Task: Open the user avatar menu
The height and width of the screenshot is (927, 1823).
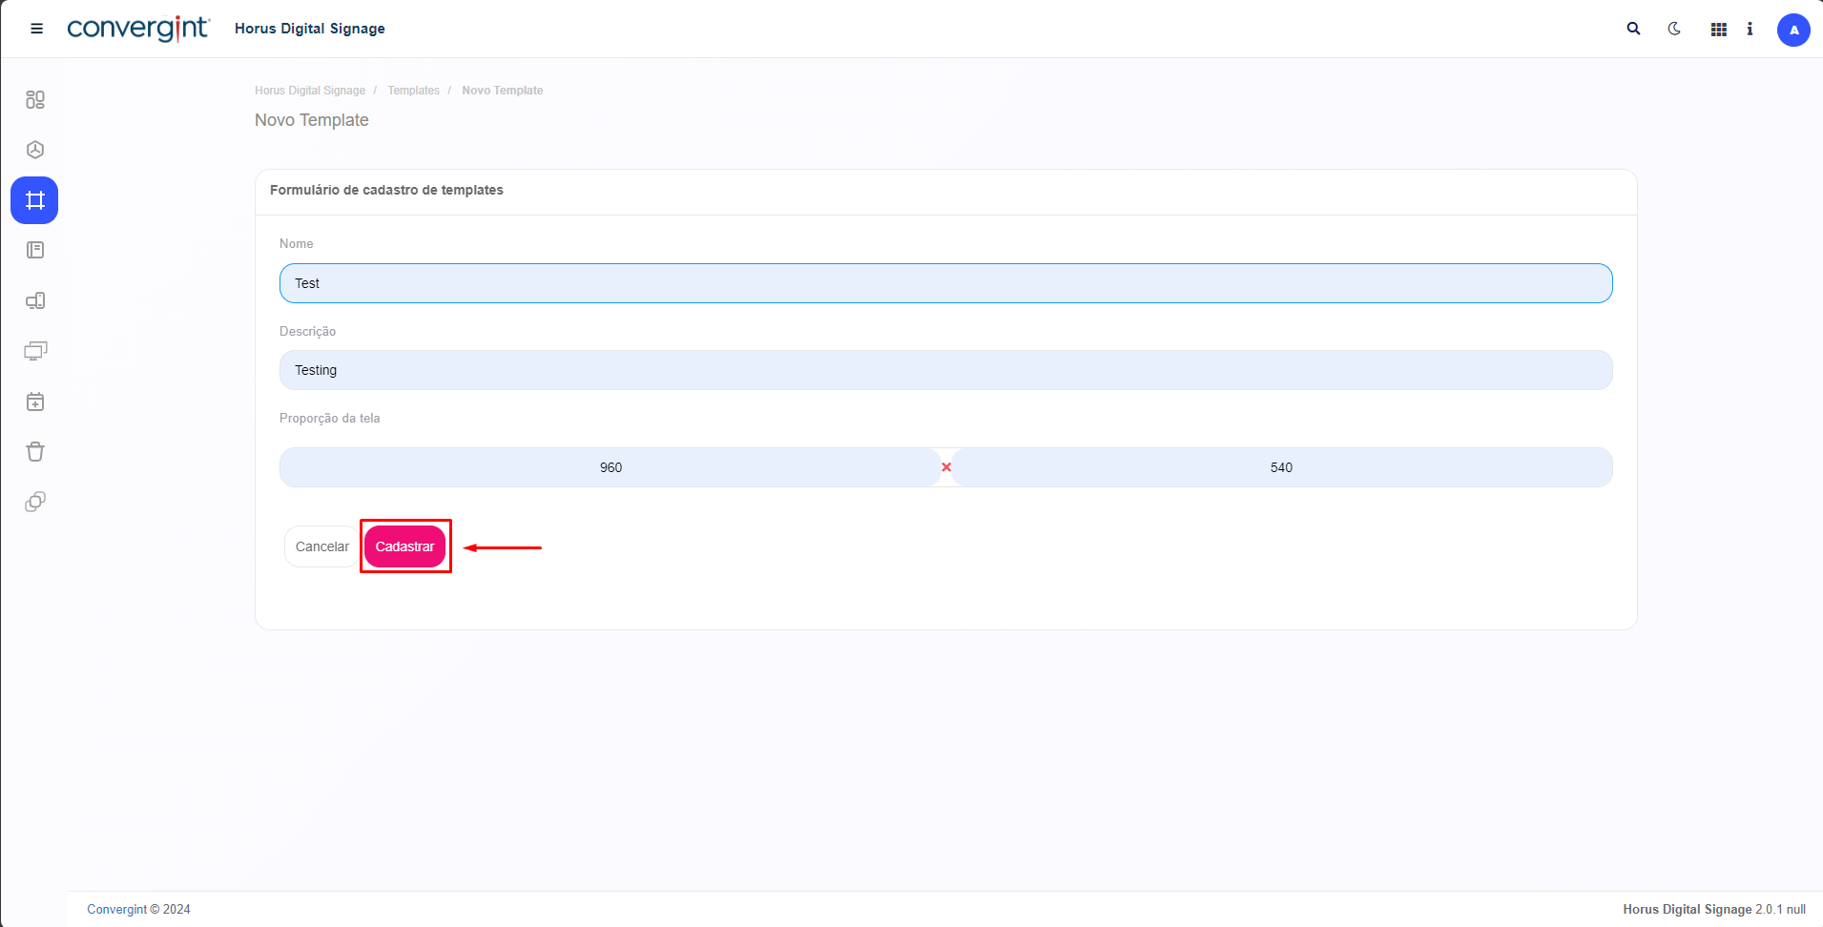Action: 1792,31
